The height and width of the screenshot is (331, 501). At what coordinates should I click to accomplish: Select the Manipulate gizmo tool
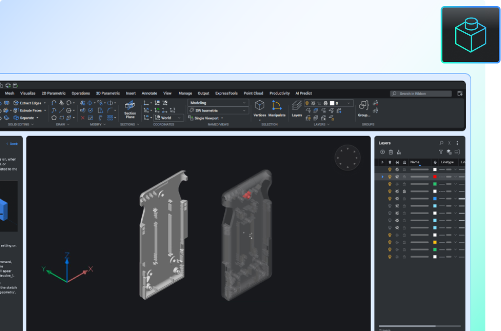coord(277,106)
